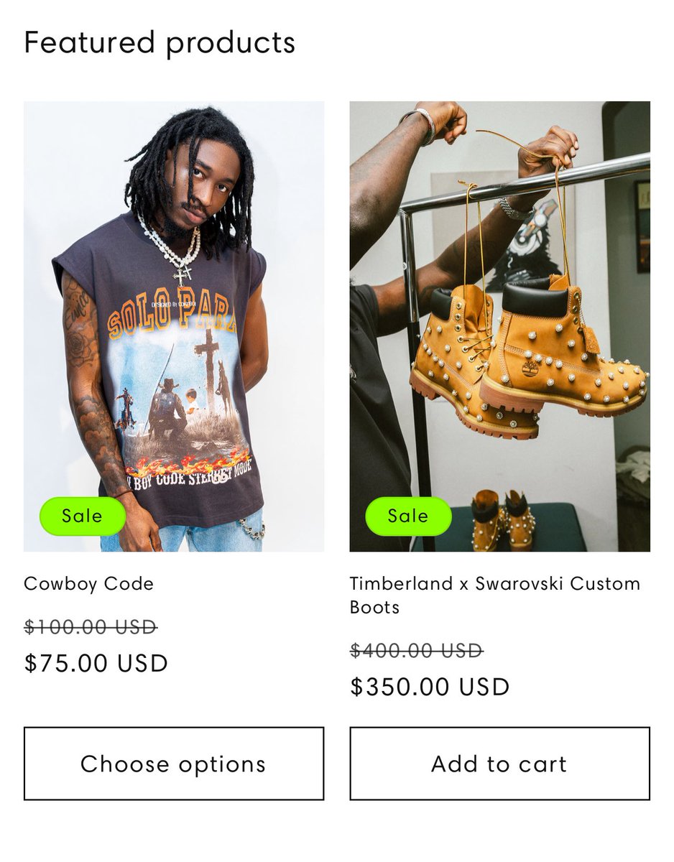
Task: Click the crossed-out $100.00 USD price
Action: pos(91,627)
